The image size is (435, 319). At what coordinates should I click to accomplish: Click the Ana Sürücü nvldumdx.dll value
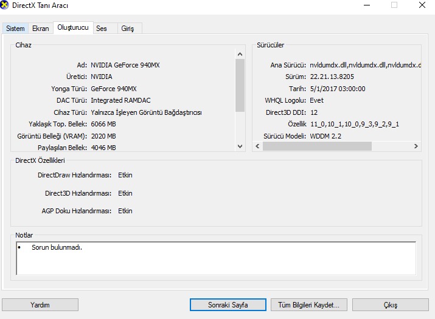click(x=366, y=65)
